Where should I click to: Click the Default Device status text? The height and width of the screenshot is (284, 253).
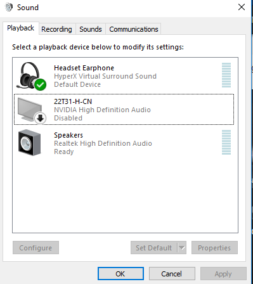point(77,84)
